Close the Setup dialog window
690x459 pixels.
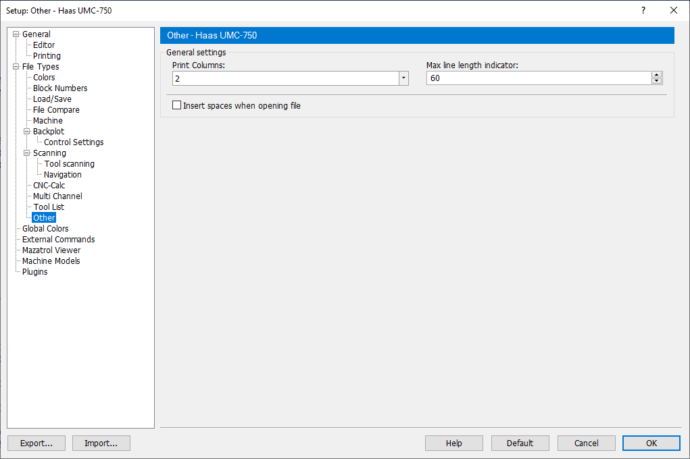(674, 10)
